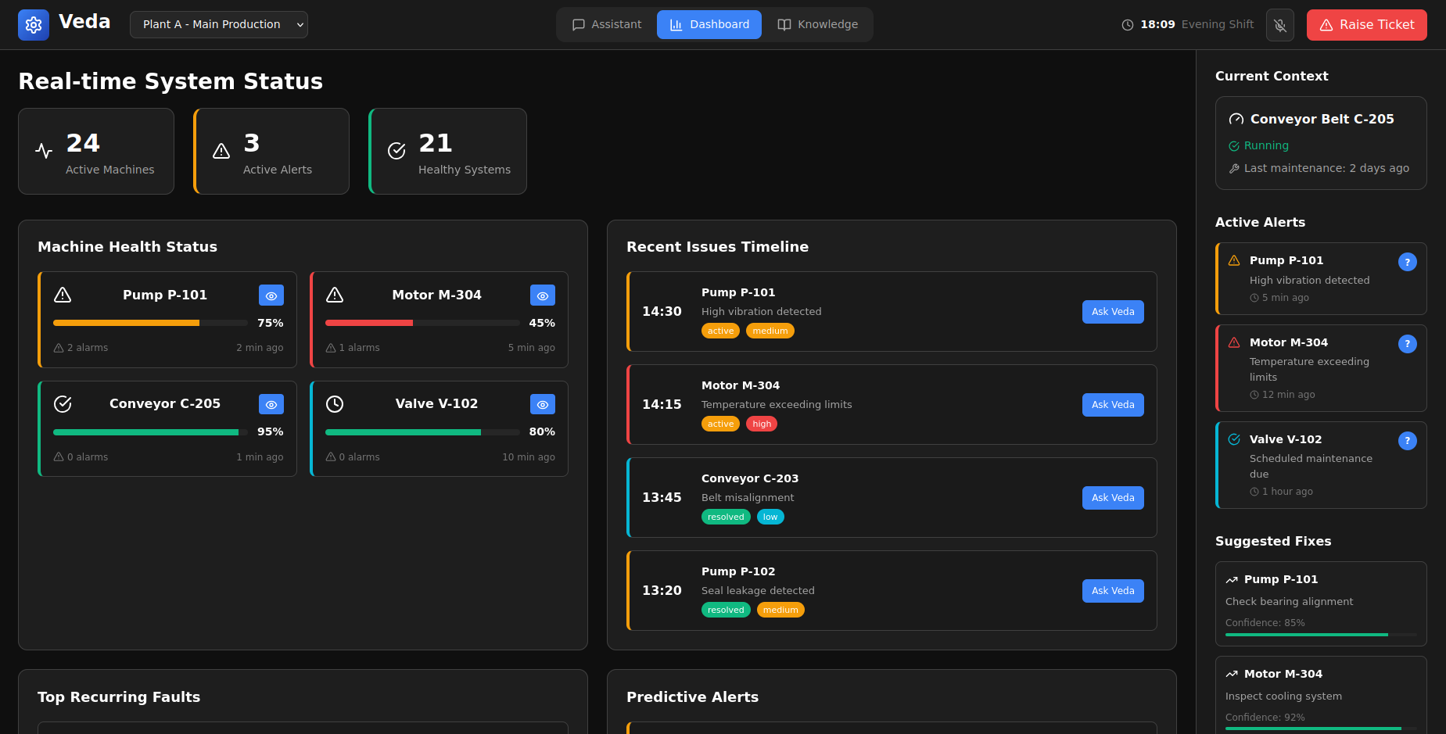Toggle the microphone mute button
Image resolution: width=1446 pixels, height=734 pixels.
1280,25
